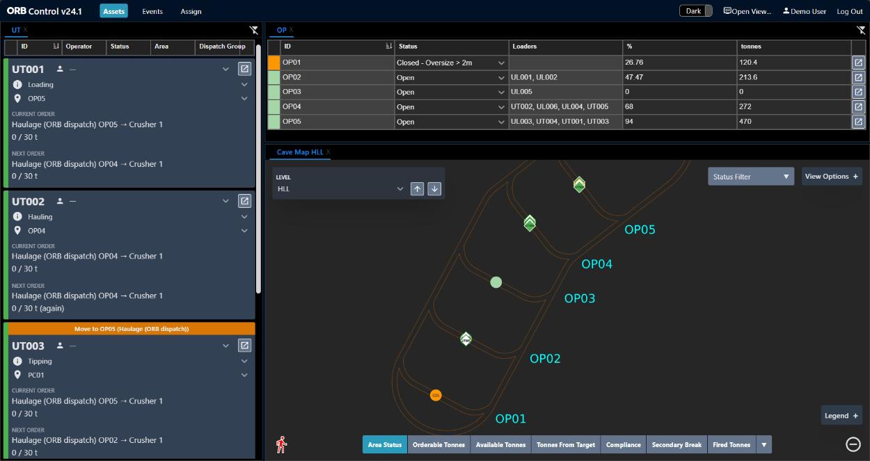Switch to Assign tab
Screen dimensions: 870x461
tap(191, 11)
